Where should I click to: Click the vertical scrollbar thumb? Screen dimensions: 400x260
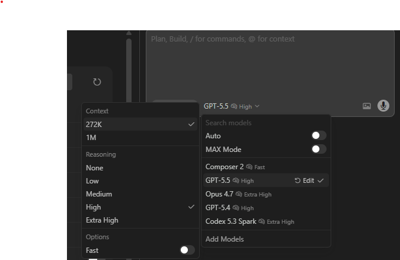click(x=129, y=70)
